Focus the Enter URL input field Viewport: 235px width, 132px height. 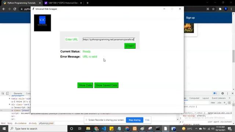point(109,40)
